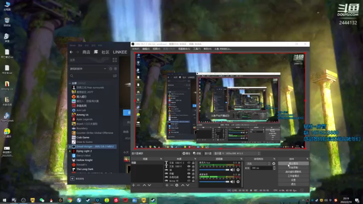Image resolution: width=363 pixels, height=204 pixels.
Task: Open Steam's 游戏和软件 category dropdown
Action: pos(88,69)
